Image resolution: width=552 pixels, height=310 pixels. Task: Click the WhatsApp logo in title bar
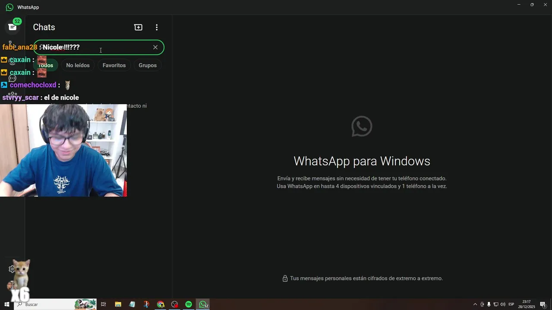[9, 7]
